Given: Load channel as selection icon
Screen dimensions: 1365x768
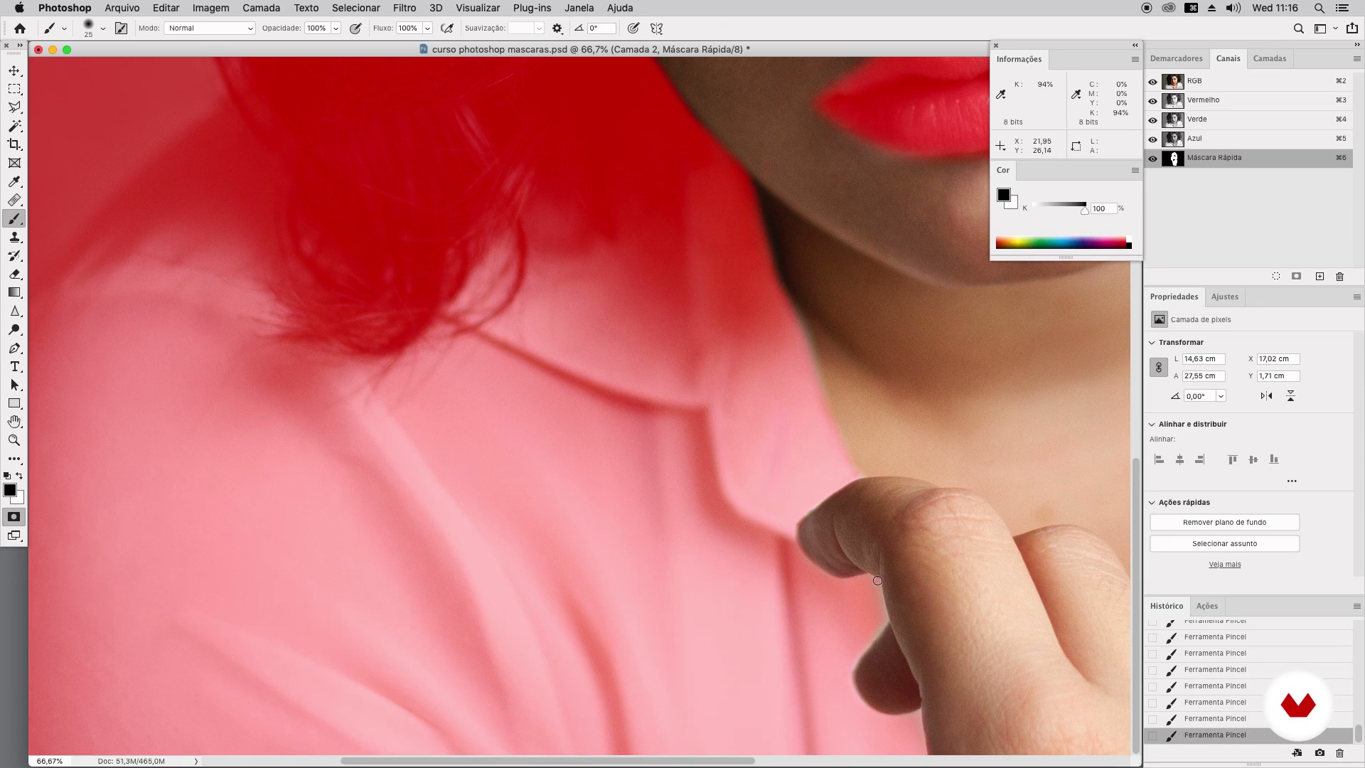Looking at the screenshot, I should pos(1276,277).
